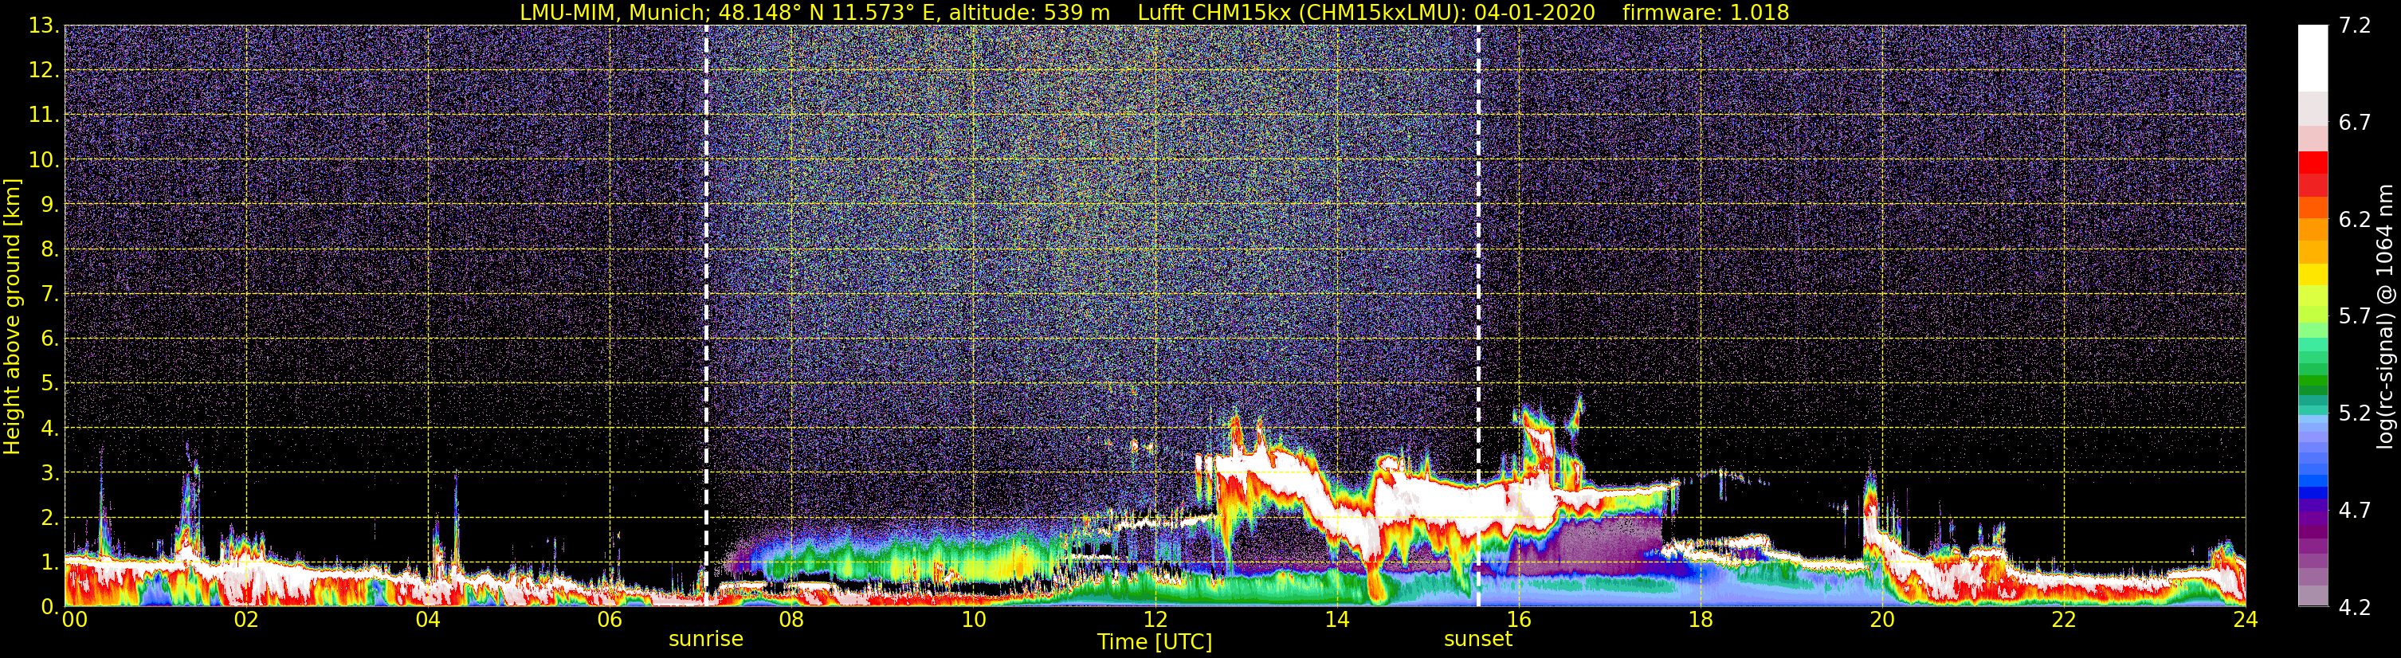2401x658 pixels.
Task: Click the height-axis tick label '5.'
Action: click(x=49, y=384)
